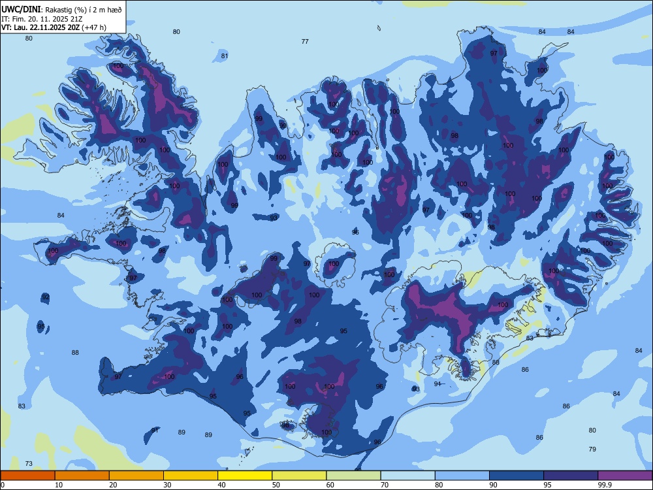Click the legend tick label 50
This screenshot has width=653, height=490.
pos(276,485)
